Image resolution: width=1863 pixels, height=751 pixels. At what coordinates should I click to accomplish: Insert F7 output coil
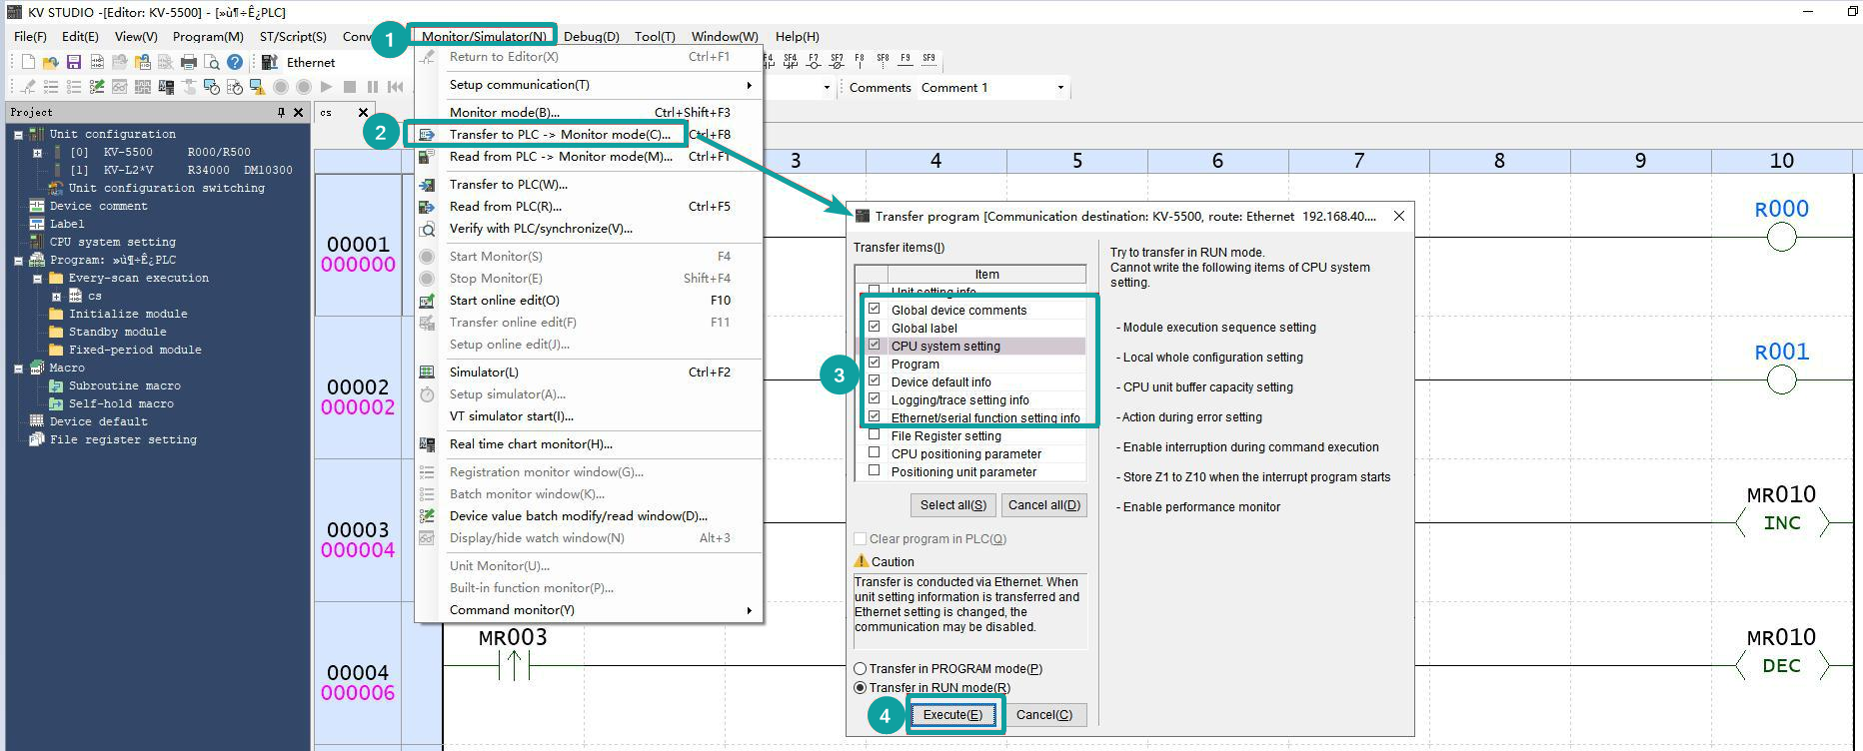(x=814, y=61)
